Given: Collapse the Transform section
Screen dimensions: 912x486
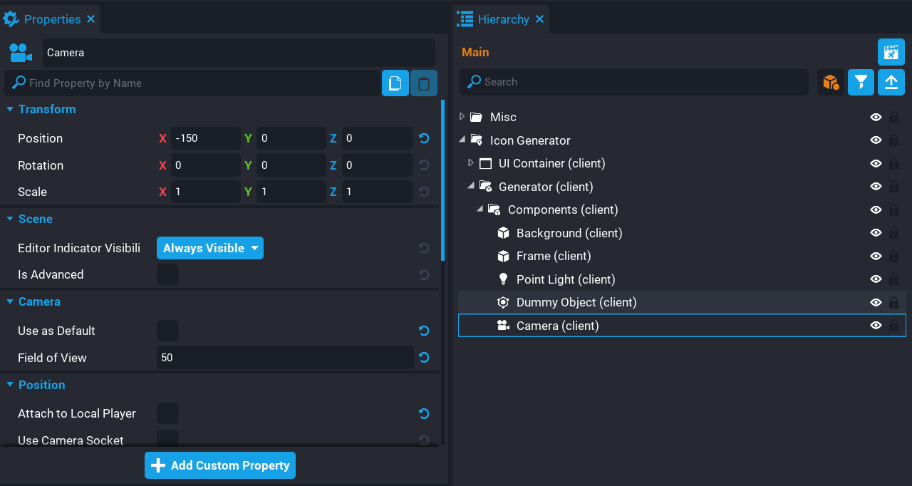Looking at the screenshot, I should [x=10, y=109].
